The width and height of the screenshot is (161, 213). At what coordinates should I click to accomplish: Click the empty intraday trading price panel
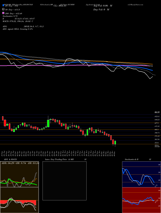click(64, 181)
